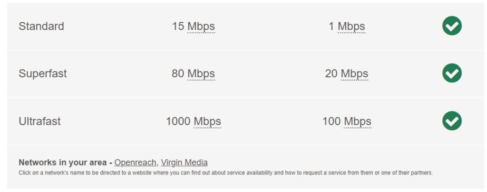Click the green checkmark for Standard
Viewport: 487px width, 192px height.
(452, 26)
